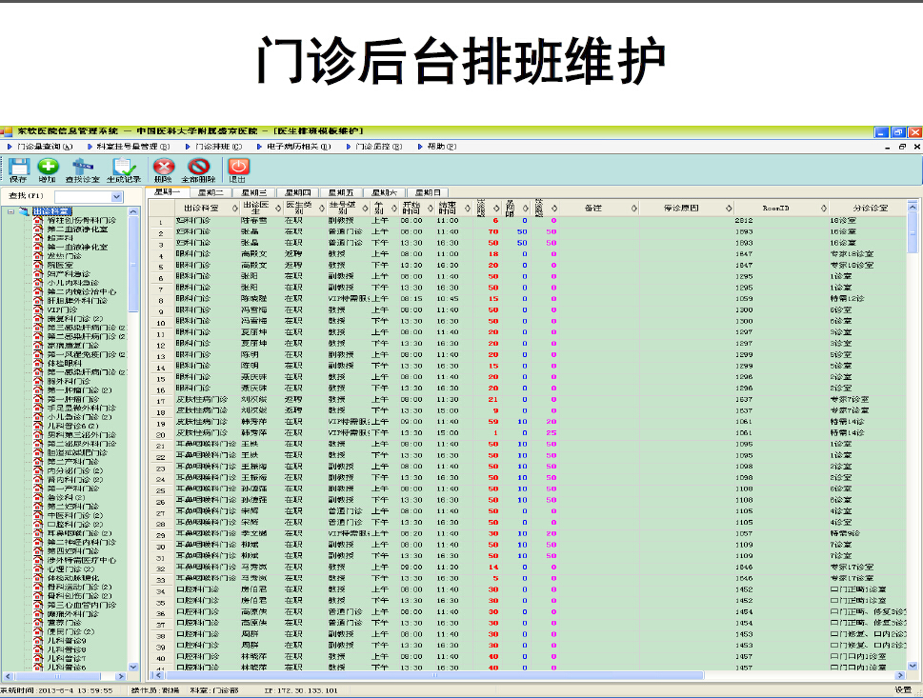Open the 门诊排班 menu
923x698 pixels.
point(217,147)
